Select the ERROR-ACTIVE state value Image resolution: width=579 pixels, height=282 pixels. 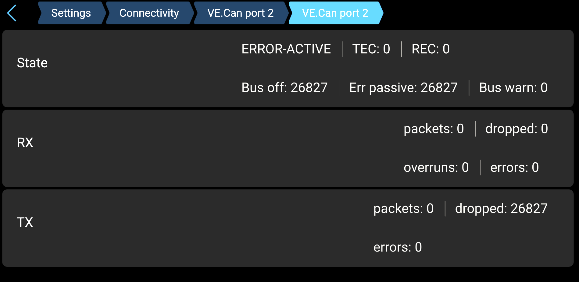click(286, 49)
